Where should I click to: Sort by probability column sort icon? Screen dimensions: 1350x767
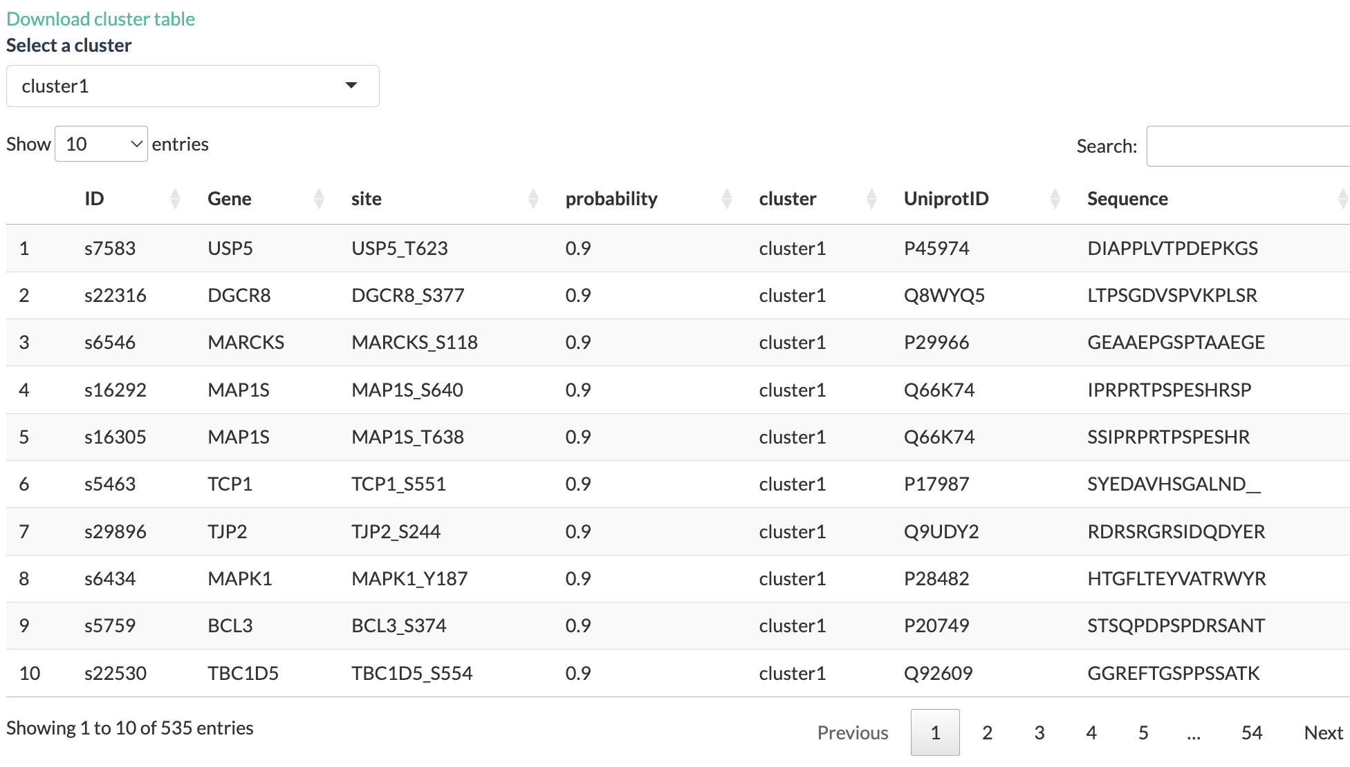coord(727,199)
